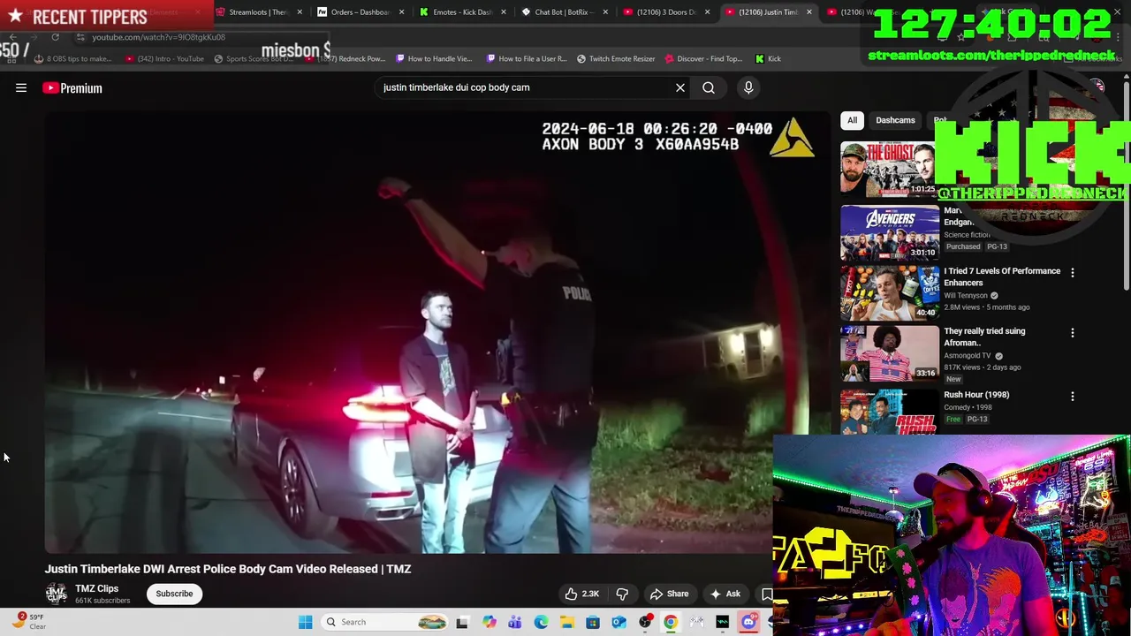Open the Avengers Endgame movie thumbnail
This screenshot has width=1131, height=636.
(x=889, y=232)
